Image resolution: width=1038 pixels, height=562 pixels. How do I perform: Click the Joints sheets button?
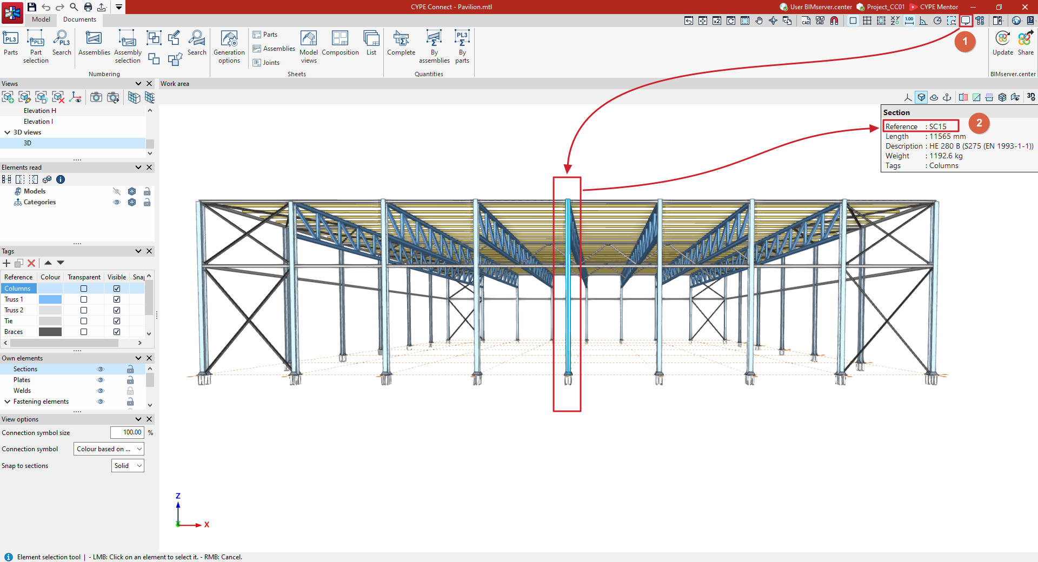pyautogui.click(x=266, y=63)
